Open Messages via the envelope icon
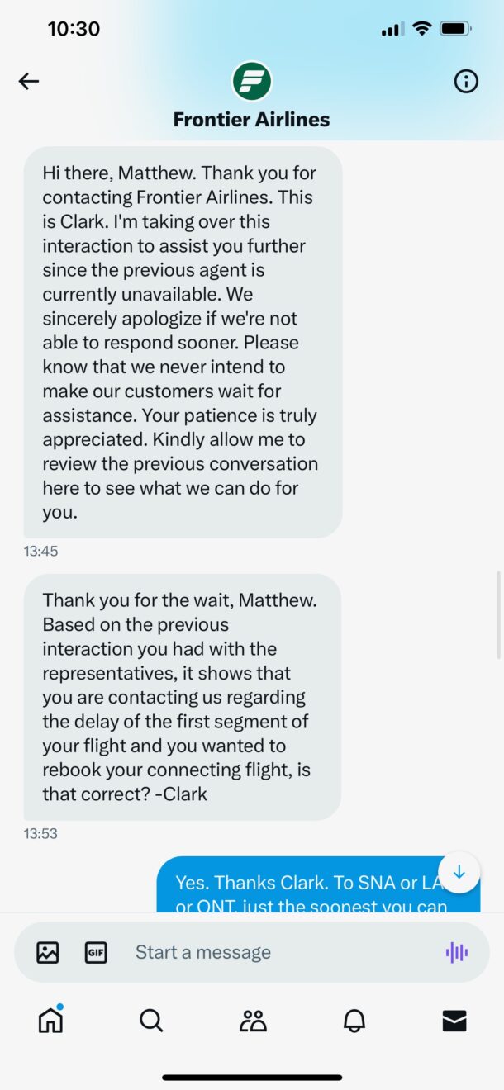Viewport: 504px width, 1090px height. click(x=454, y=1020)
